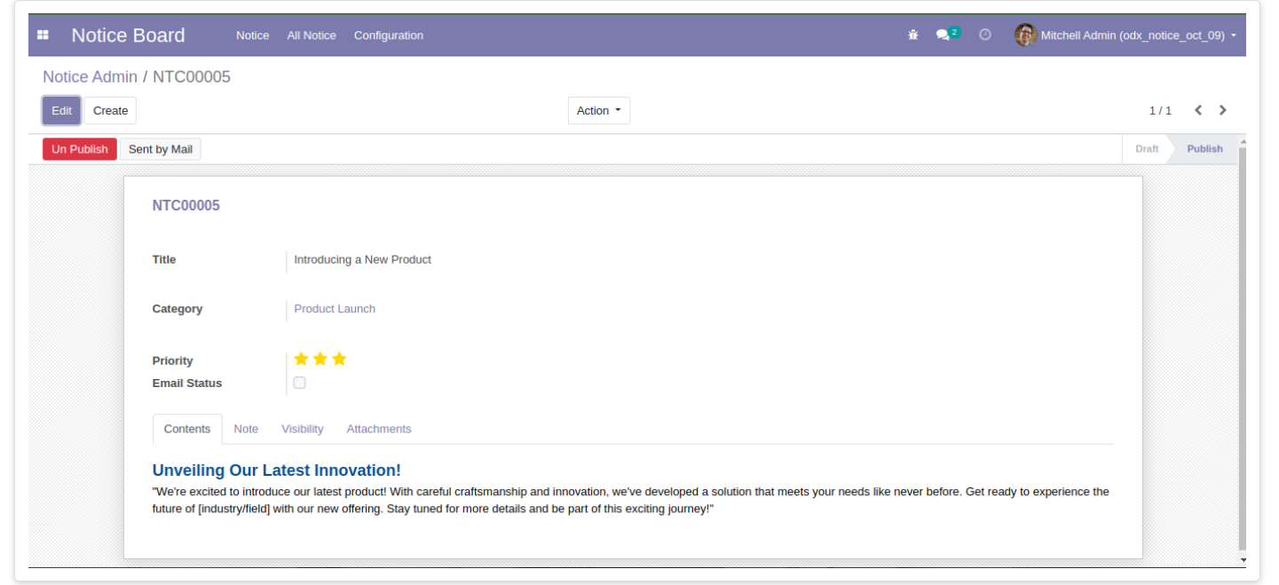Set priority to first star
Screen dimensions: 1279x585
(x=301, y=359)
